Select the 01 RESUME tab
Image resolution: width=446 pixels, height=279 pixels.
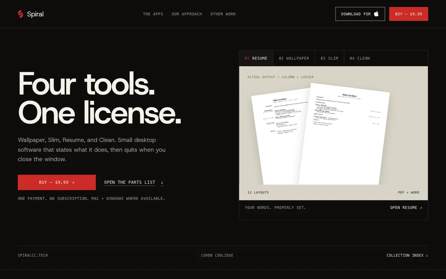(x=256, y=58)
